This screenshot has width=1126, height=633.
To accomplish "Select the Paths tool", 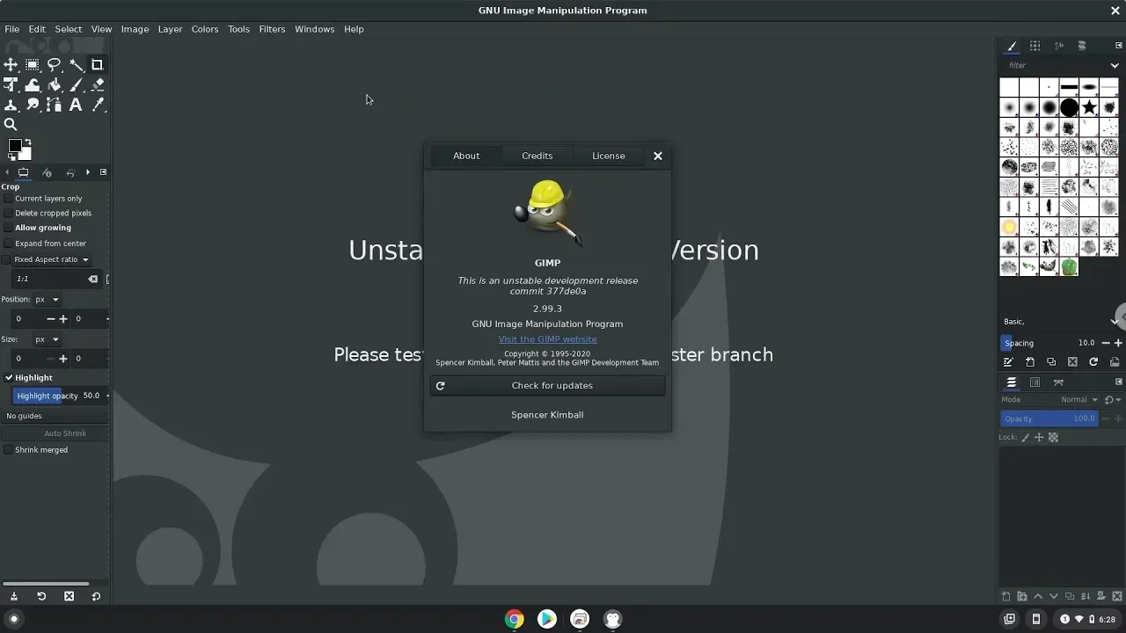I will point(54,105).
